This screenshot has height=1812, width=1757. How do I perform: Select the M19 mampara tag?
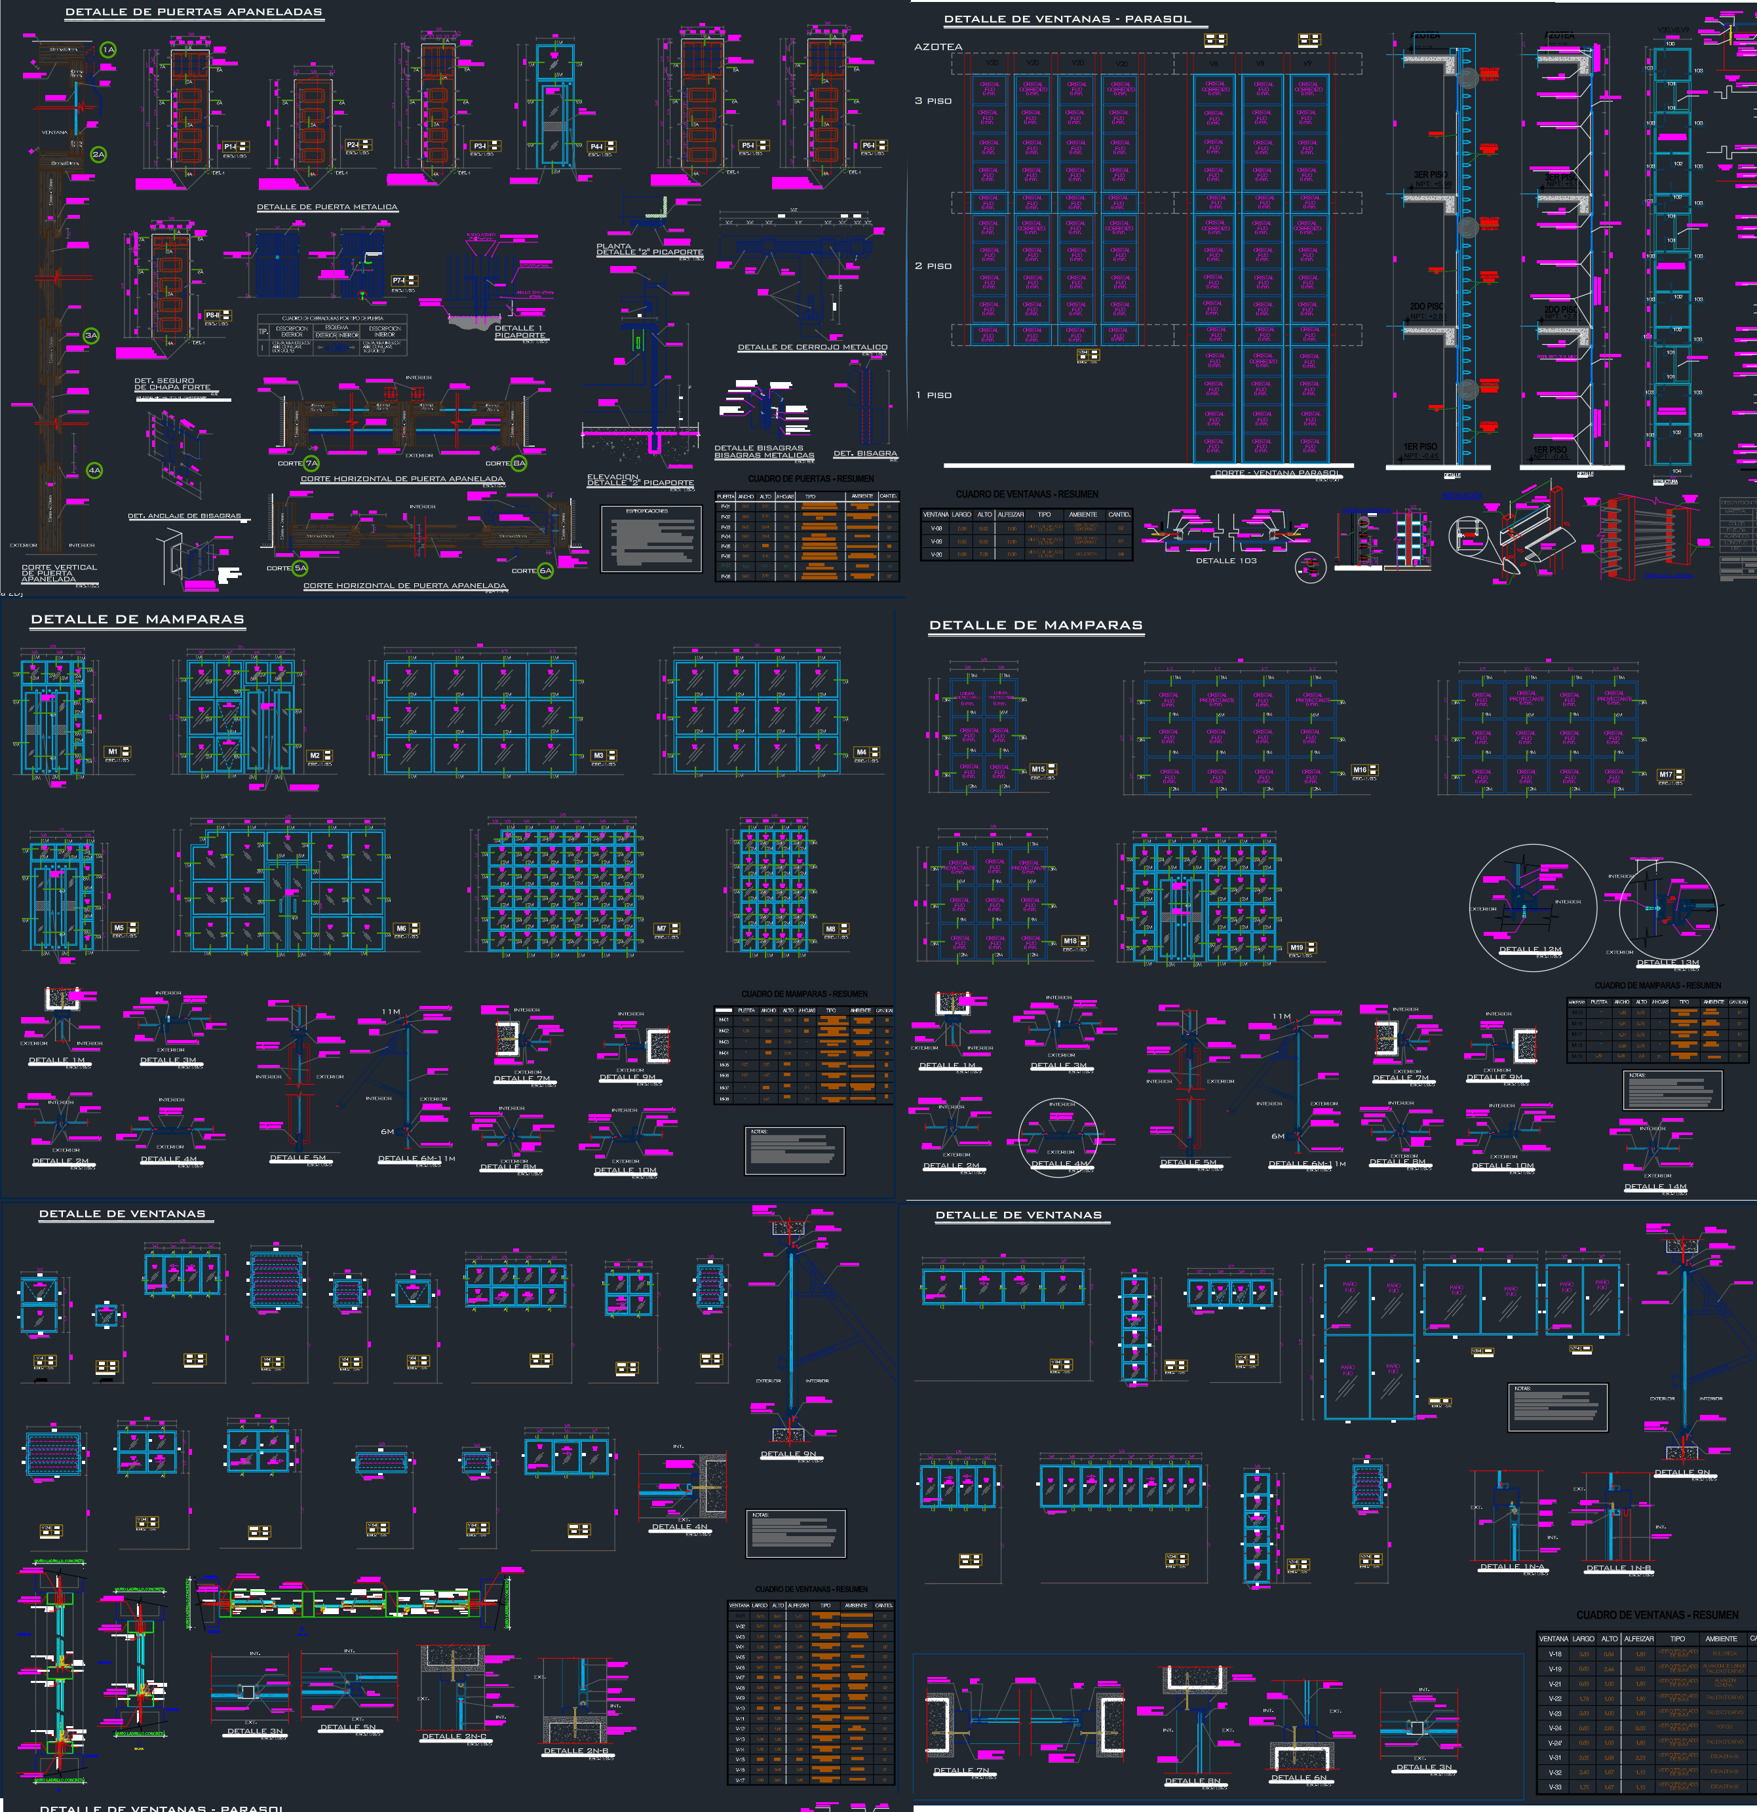tap(1302, 948)
